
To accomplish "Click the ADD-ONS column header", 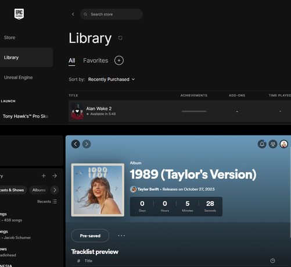I will coord(237,95).
